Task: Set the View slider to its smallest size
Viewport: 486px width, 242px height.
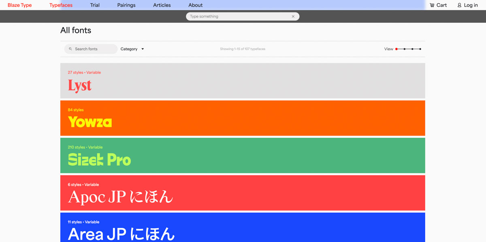Action: click(x=396, y=48)
